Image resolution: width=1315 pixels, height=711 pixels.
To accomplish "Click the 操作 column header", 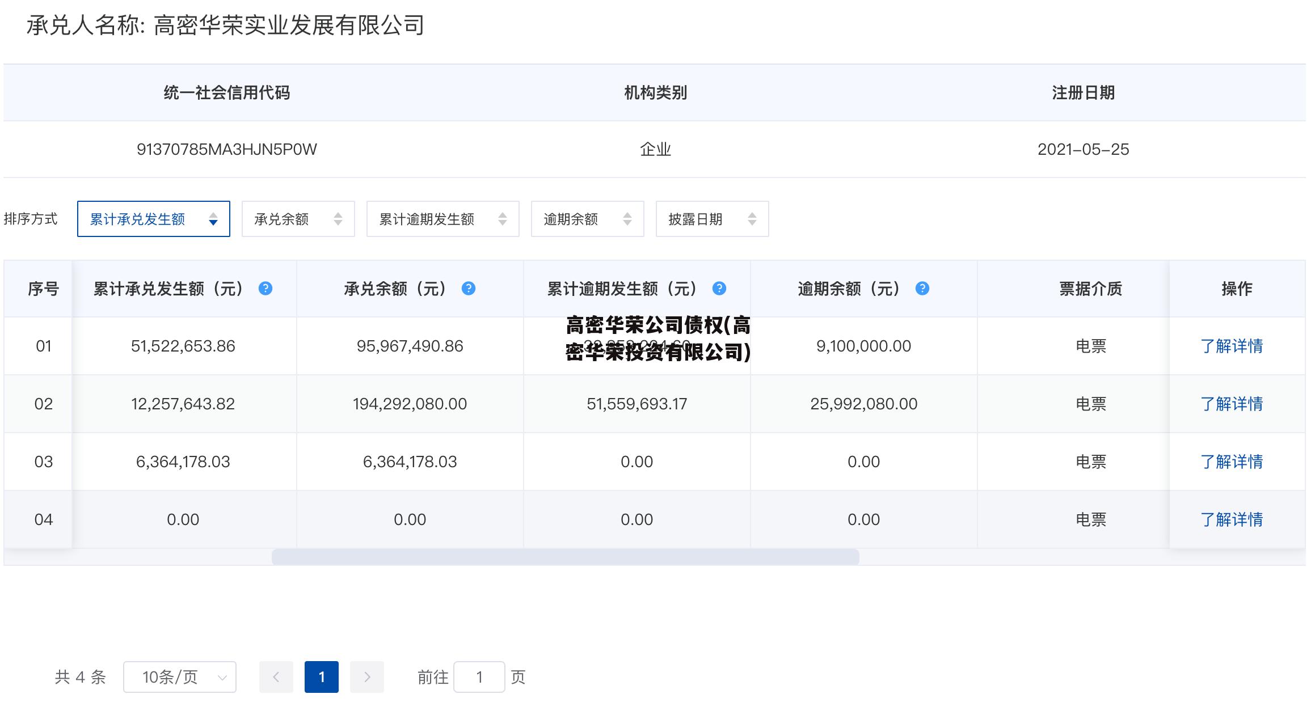I will click(1237, 289).
